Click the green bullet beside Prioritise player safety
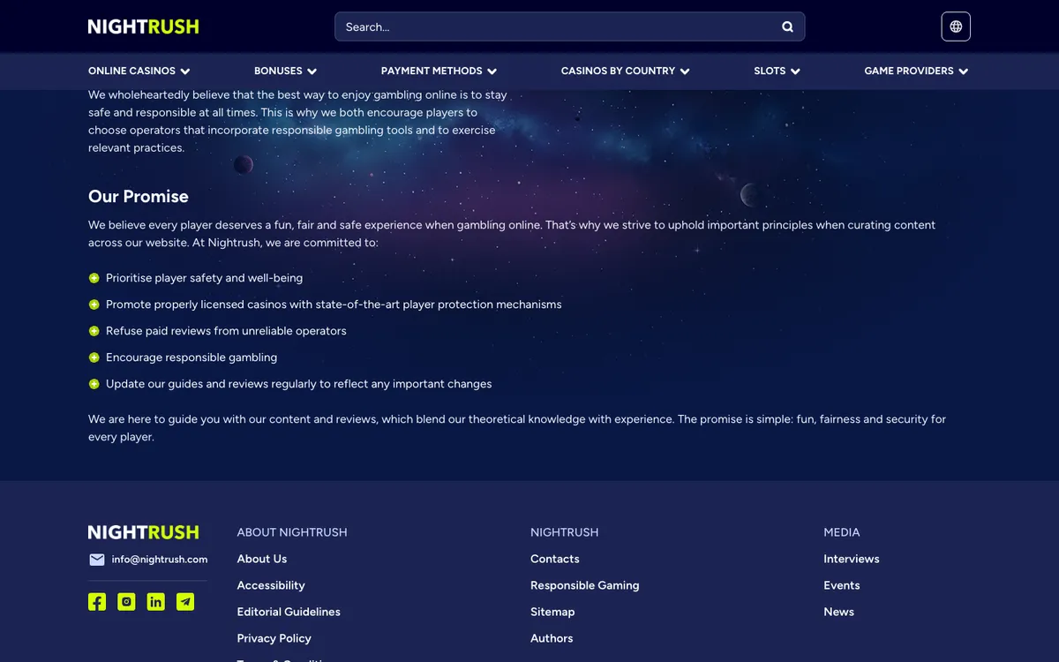 [94, 278]
